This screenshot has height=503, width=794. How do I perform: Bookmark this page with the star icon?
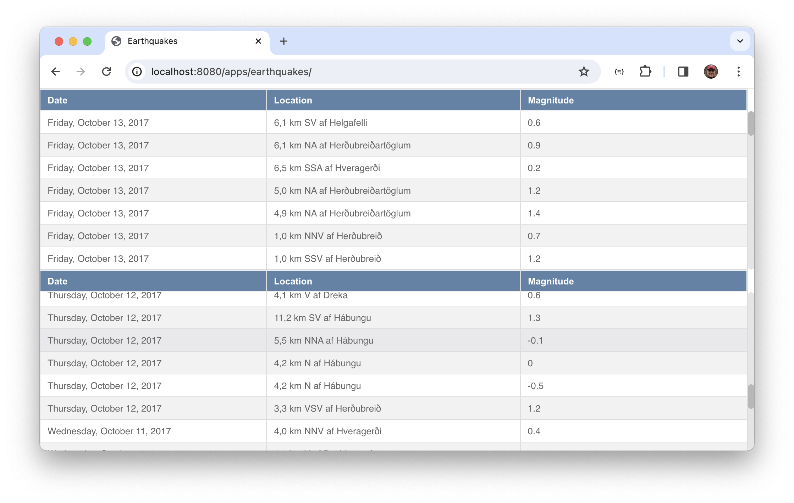point(584,72)
